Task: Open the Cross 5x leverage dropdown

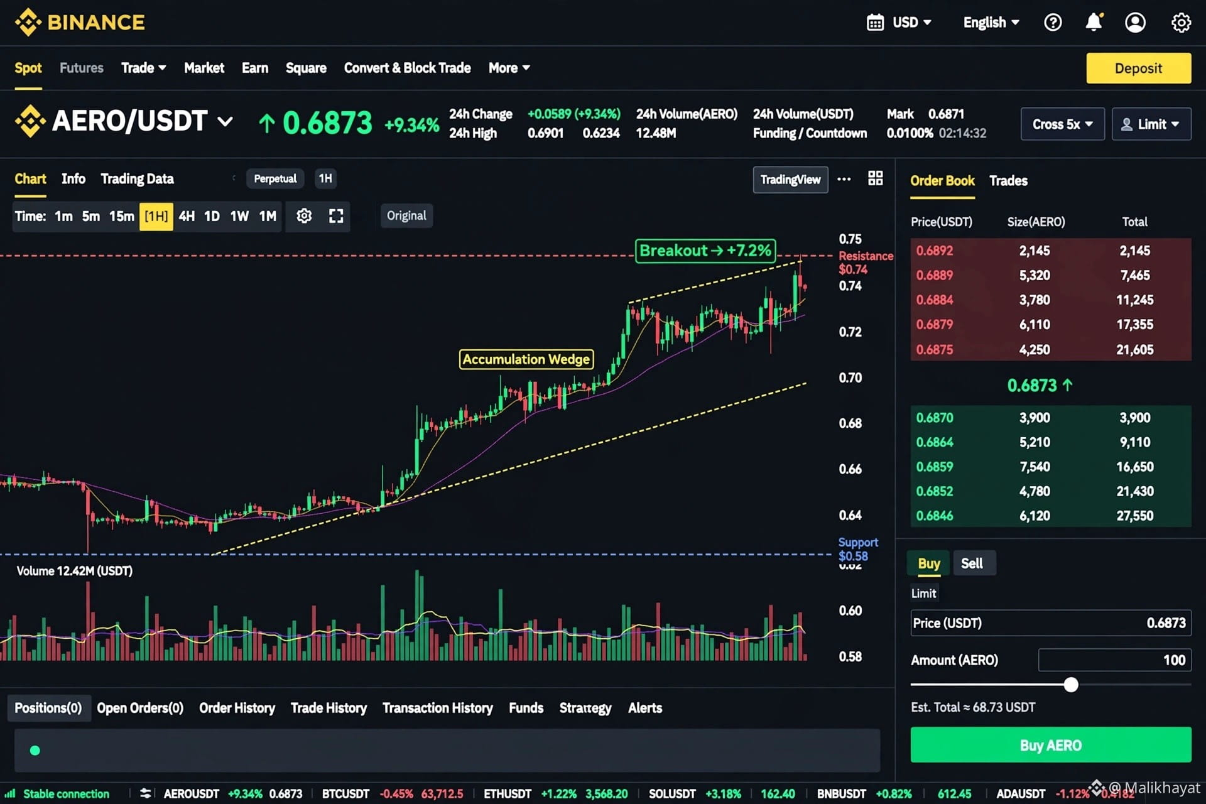Action: coord(1062,124)
